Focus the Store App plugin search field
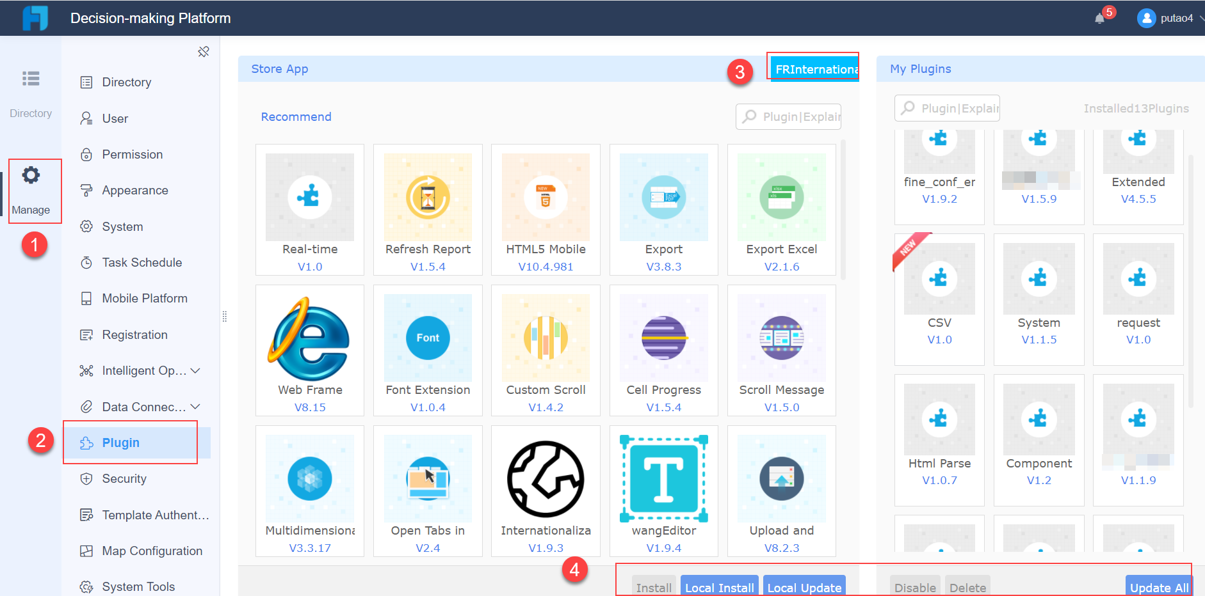Screen dimensions: 1205x596 click(788, 117)
